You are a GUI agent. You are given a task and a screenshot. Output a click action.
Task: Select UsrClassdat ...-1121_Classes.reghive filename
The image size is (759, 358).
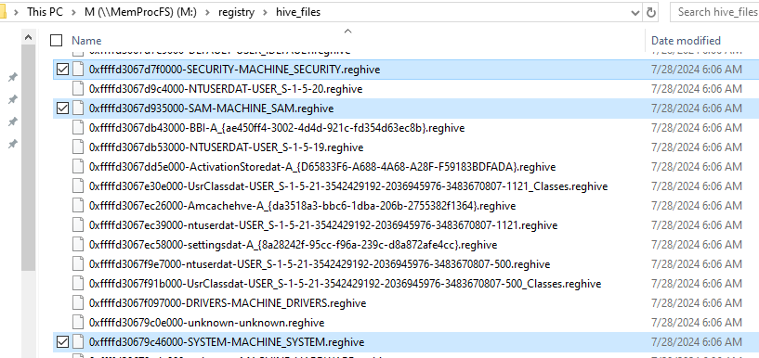(348, 186)
